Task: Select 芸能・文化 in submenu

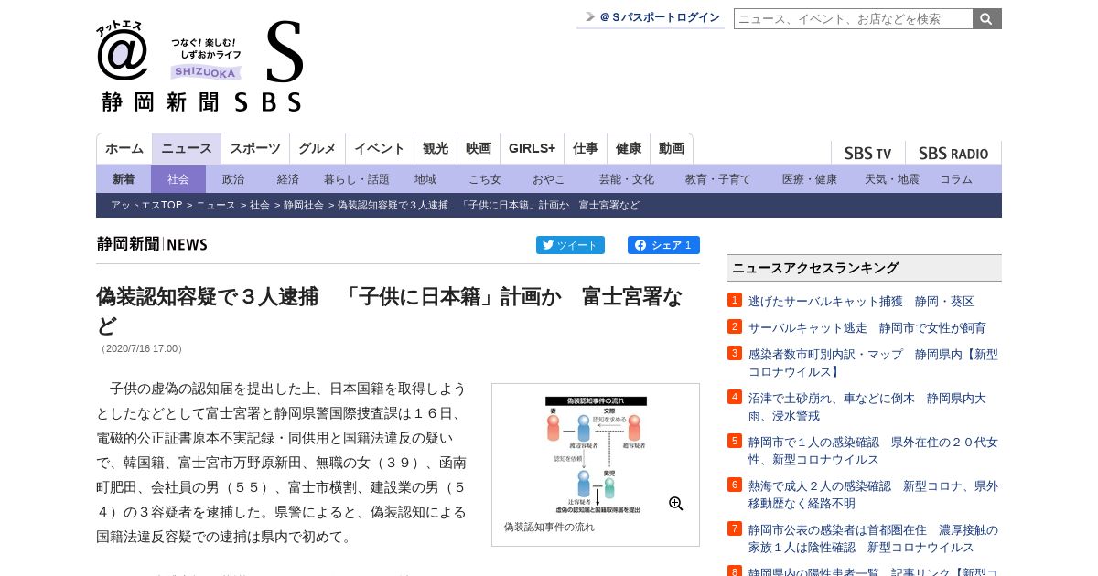Action: tap(627, 179)
